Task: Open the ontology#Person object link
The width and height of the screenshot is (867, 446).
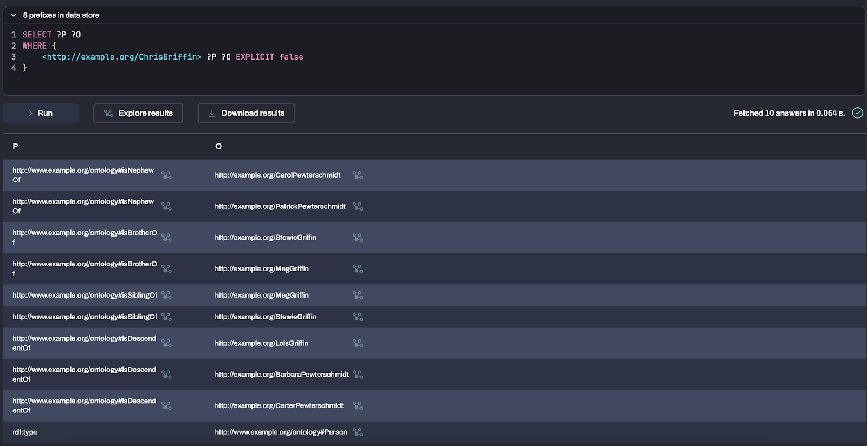Action: 281,432
